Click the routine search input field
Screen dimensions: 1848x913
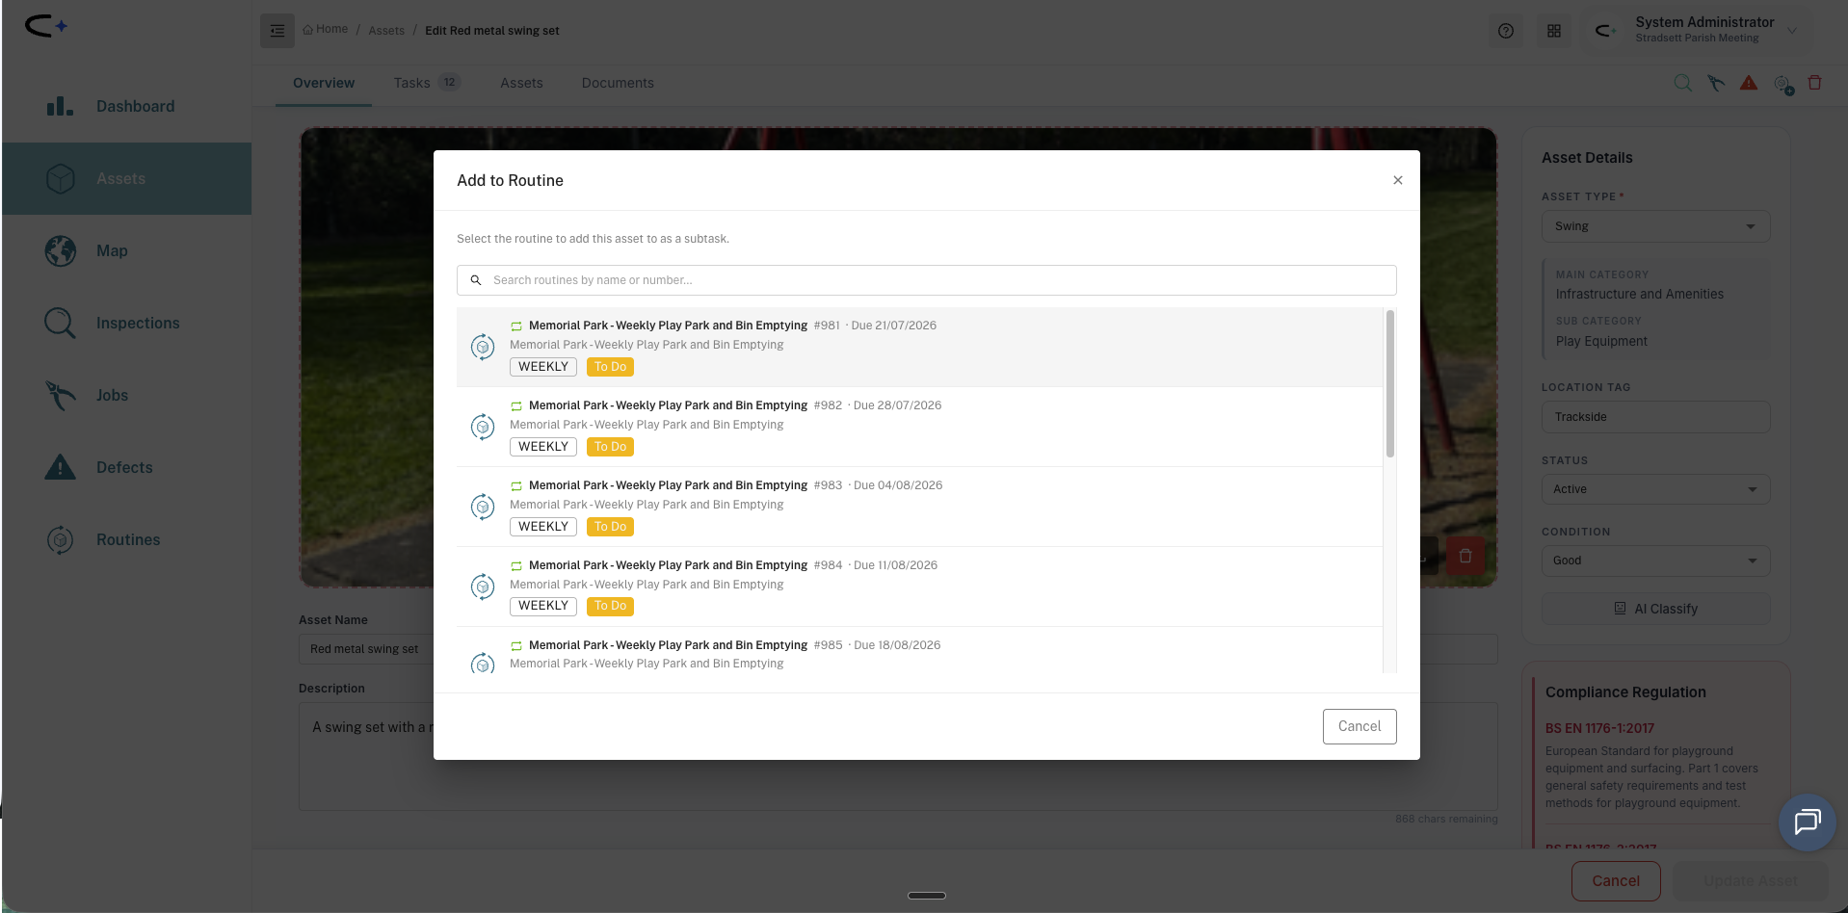point(926,280)
